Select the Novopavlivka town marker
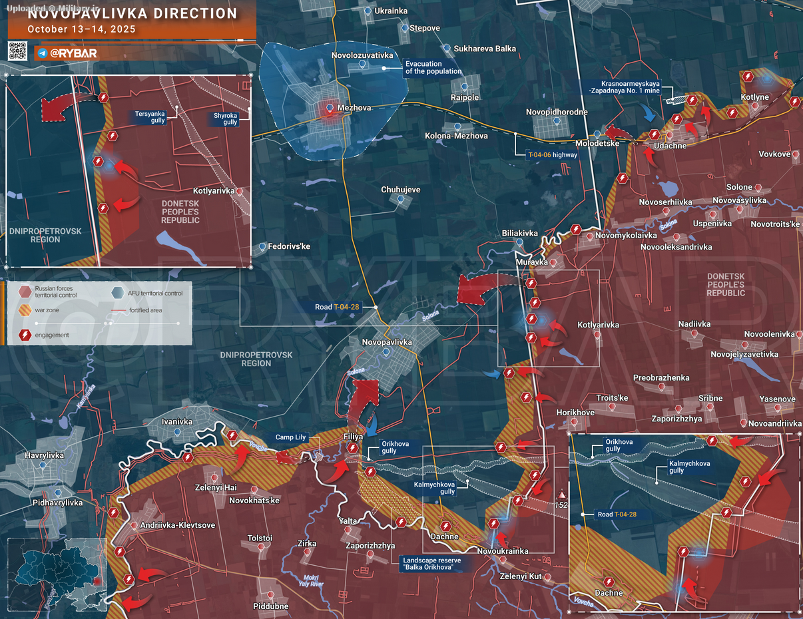Image resolution: width=803 pixels, height=619 pixels. [x=386, y=353]
